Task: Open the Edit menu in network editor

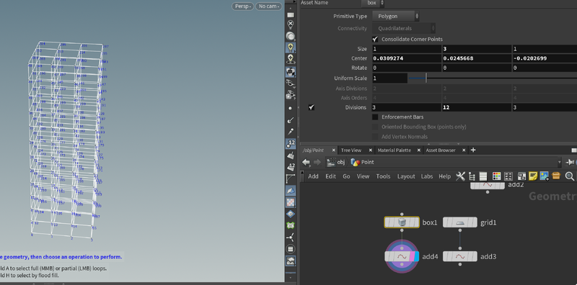Action: [330, 176]
